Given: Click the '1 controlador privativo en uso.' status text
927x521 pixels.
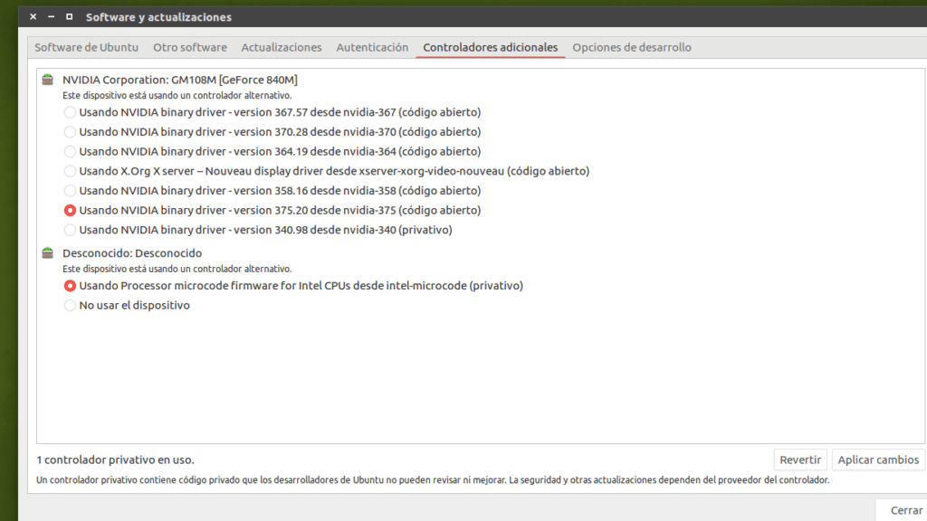Looking at the screenshot, I should [115, 459].
